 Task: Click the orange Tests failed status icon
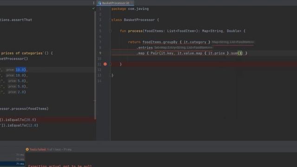coord(27,149)
